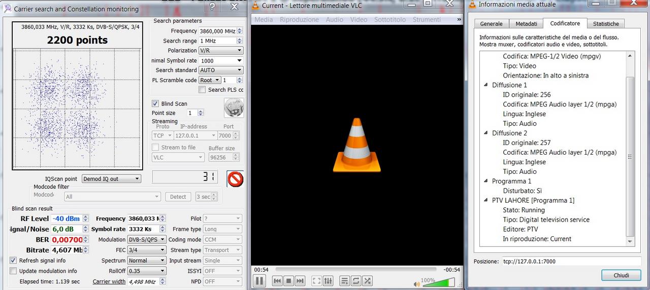Switch to the Statistiche tab

pos(606,24)
